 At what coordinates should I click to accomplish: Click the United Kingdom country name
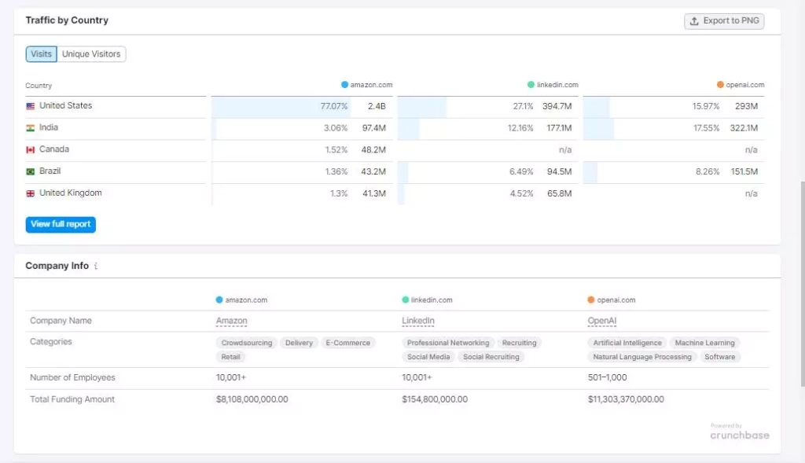[70, 193]
